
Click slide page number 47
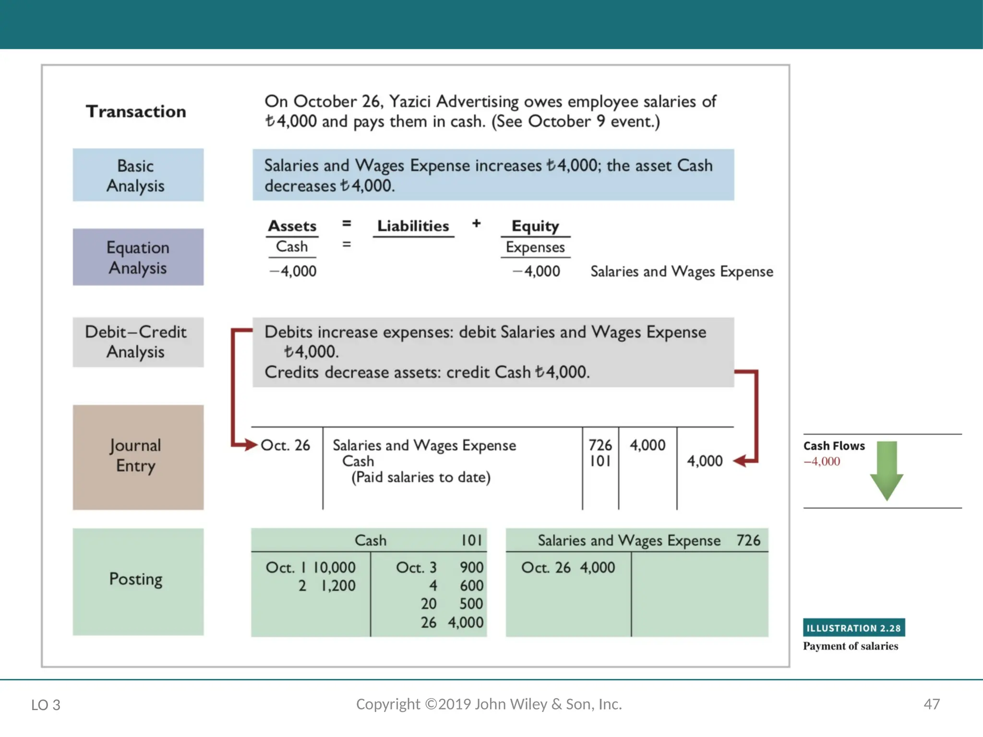coord(931,704)
